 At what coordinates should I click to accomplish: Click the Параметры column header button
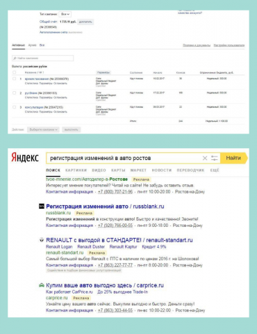tap(103, 72)
